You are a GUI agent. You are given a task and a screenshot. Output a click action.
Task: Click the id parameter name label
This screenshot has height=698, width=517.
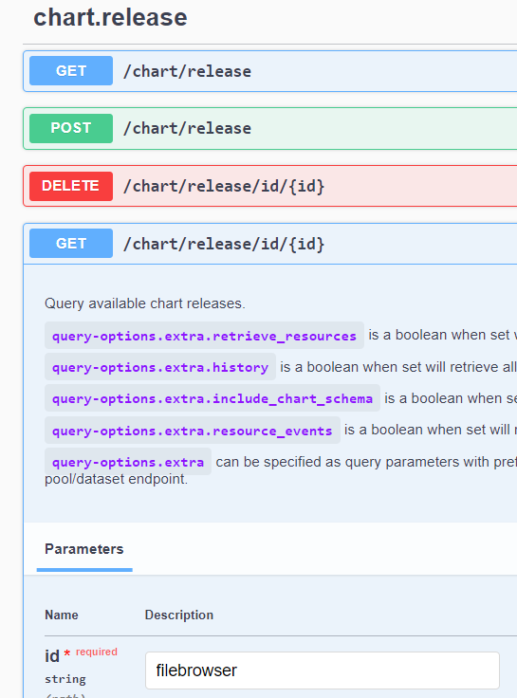(x=51, y=656)
